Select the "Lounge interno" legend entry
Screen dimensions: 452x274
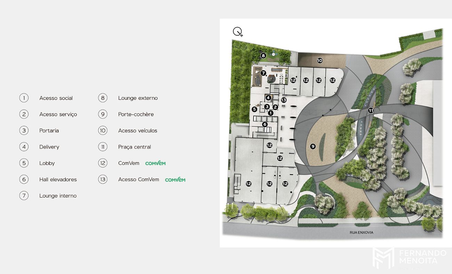[58, 196]
